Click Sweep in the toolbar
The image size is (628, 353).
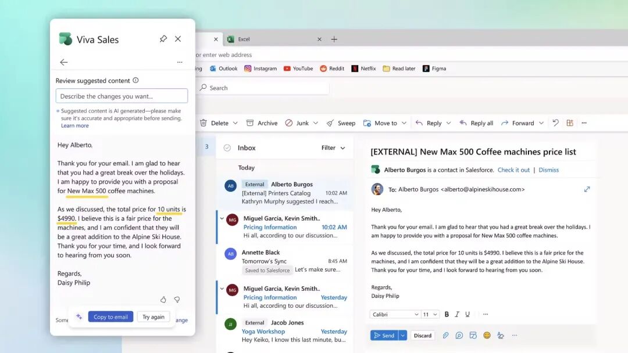(x=341, y=123)
